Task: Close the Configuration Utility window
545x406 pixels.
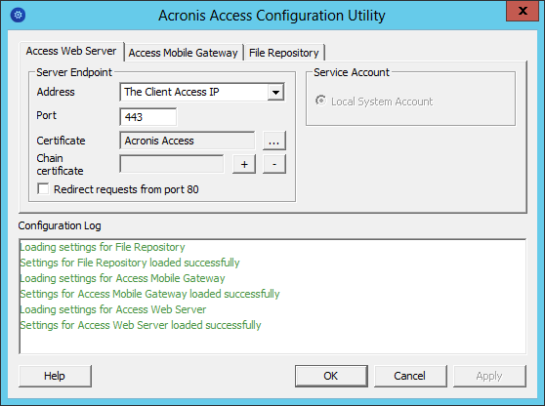Action: point(523,11)
